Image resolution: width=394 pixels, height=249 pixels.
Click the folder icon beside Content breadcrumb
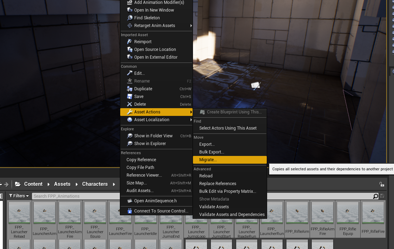tap(18, 184)
